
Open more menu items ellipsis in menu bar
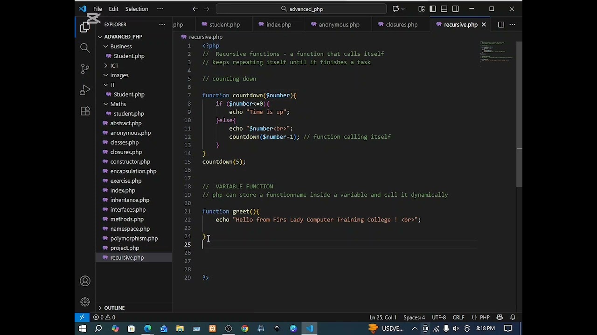pyautogui.click(x=160, y=9)
